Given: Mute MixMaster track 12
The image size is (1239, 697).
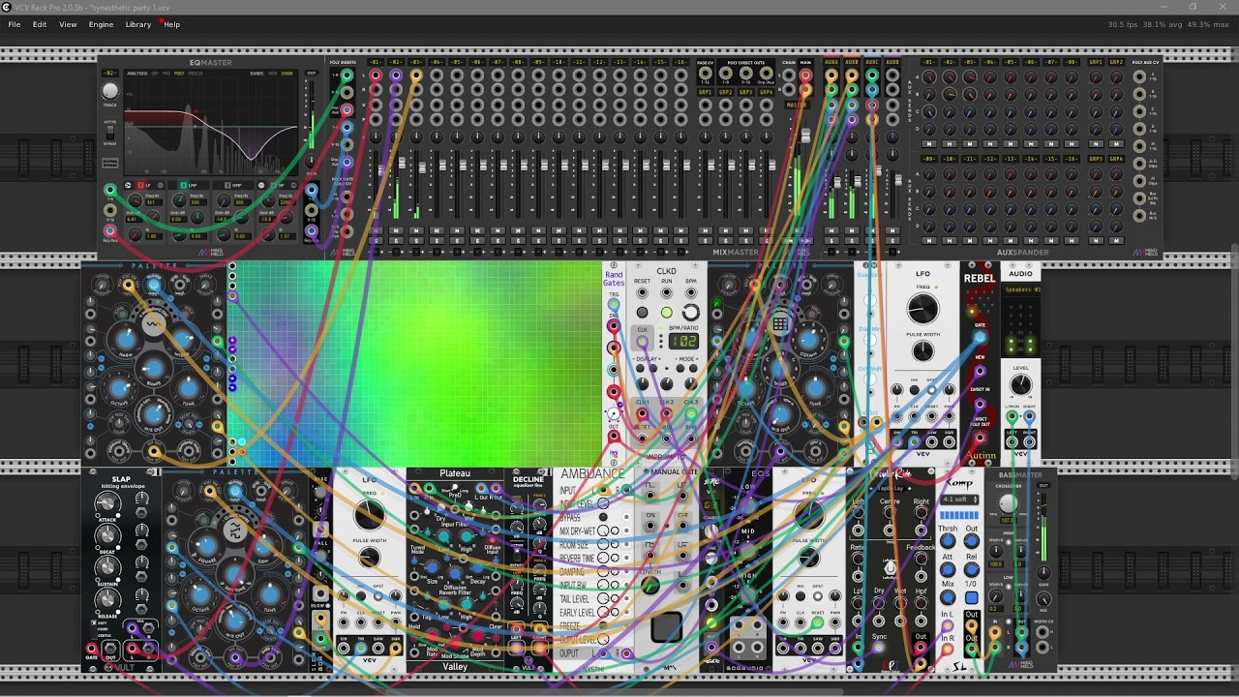Looking at the screenshot, I should pyautogui.click(x=600, y=230).
